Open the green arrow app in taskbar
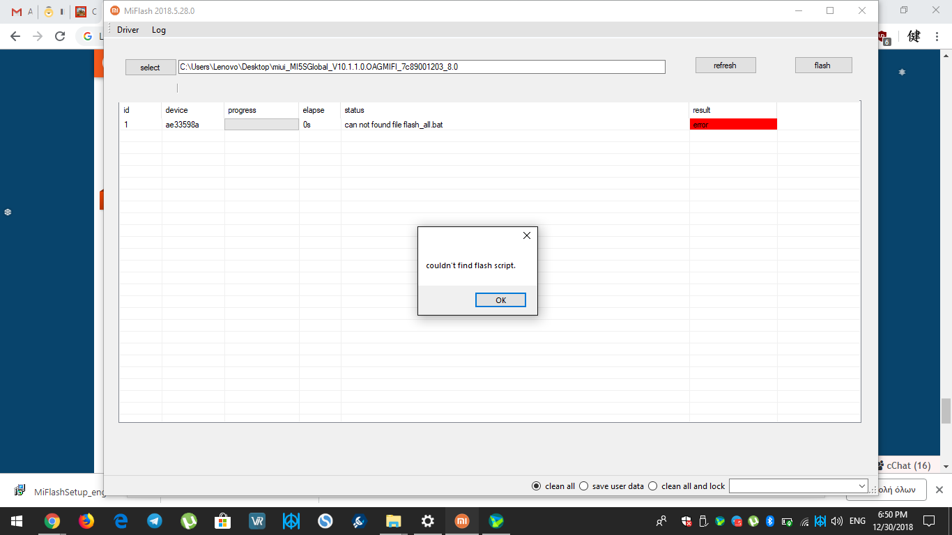952x535 pixels. tap(496, 521)
